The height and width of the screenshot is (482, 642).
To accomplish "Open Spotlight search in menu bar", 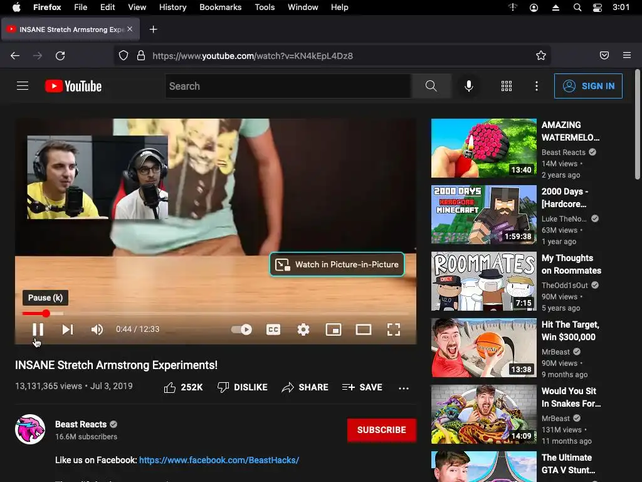I will pos(577,8).
